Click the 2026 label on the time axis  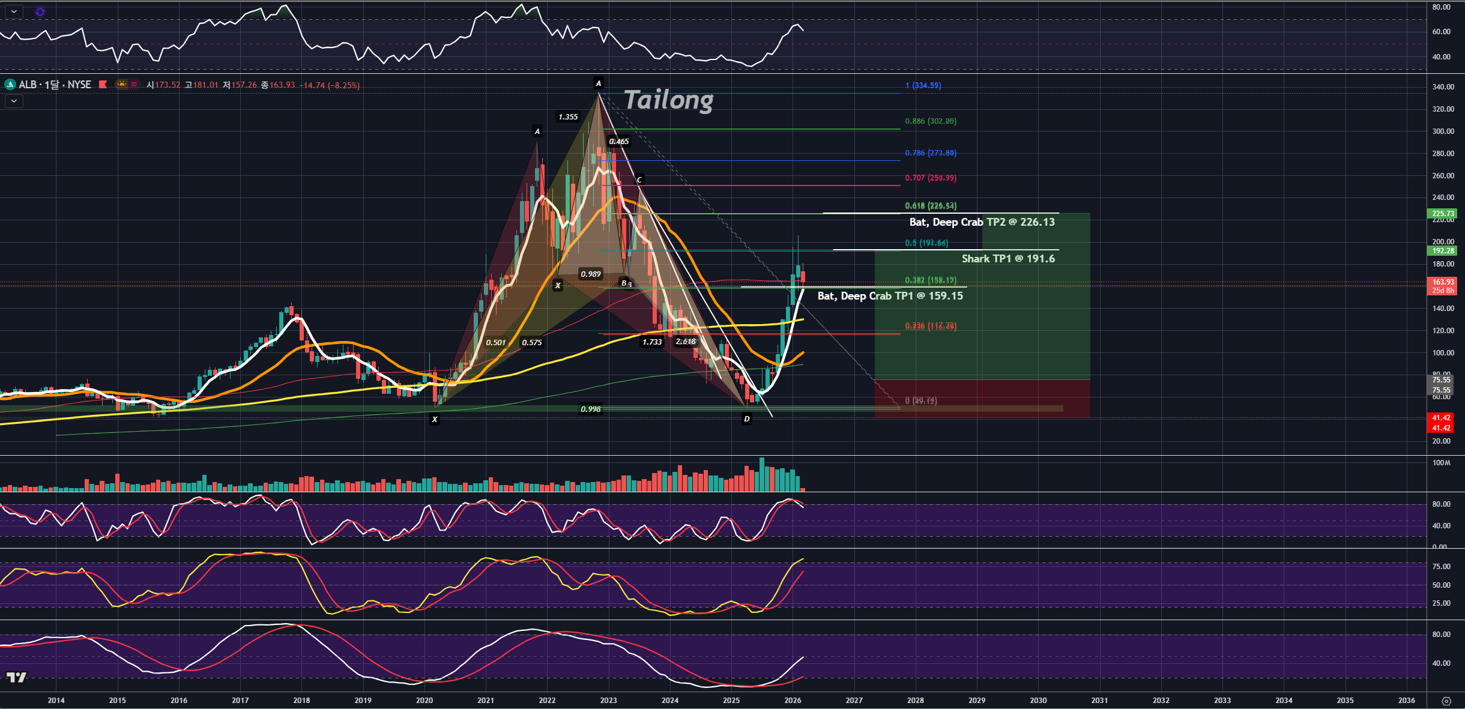click(x=793, y=701)
